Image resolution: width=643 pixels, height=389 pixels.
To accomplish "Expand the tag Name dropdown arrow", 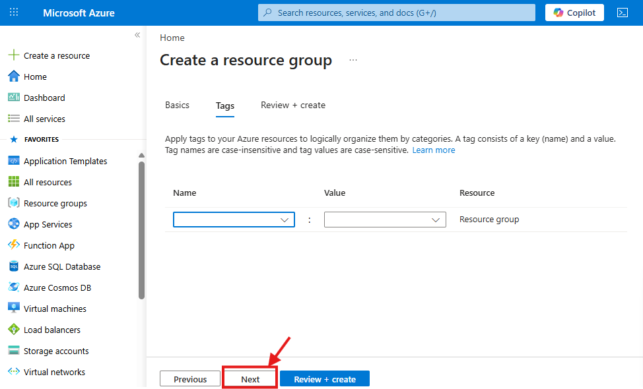I will point(284,220).
